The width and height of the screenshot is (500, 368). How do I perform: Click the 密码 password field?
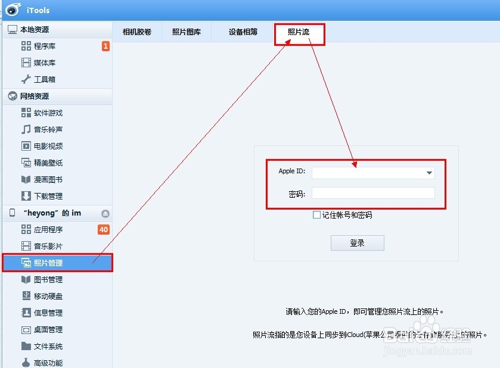[373, 193]
